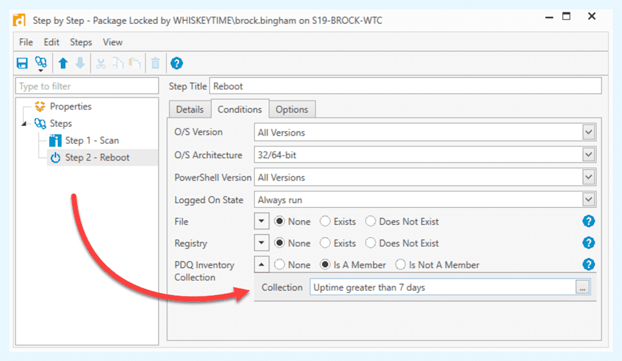Image resolution: width=622 pixels, height=361 pixels.
Task: Expand the Registry condition section
Action: [261, 243]
